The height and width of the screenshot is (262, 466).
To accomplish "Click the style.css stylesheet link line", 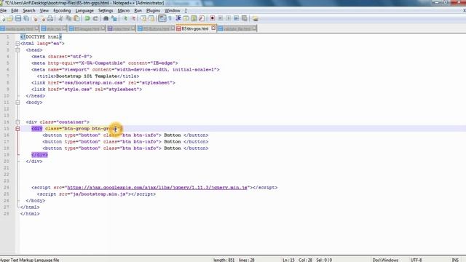I will (x=87, y=89).
